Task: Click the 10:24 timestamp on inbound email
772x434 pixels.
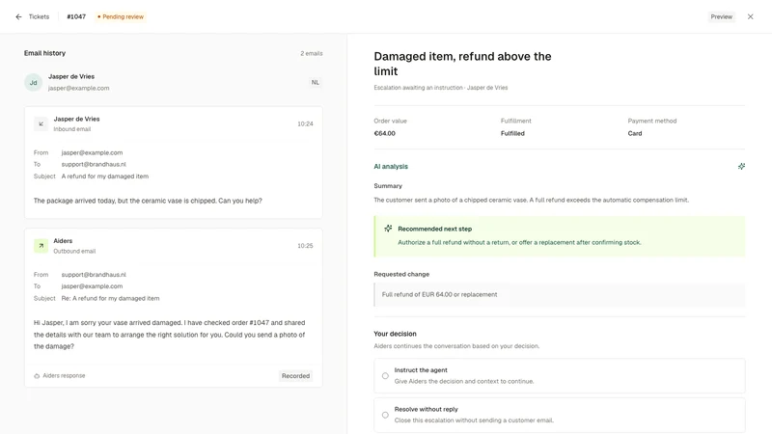Action: tap(305, 124)
